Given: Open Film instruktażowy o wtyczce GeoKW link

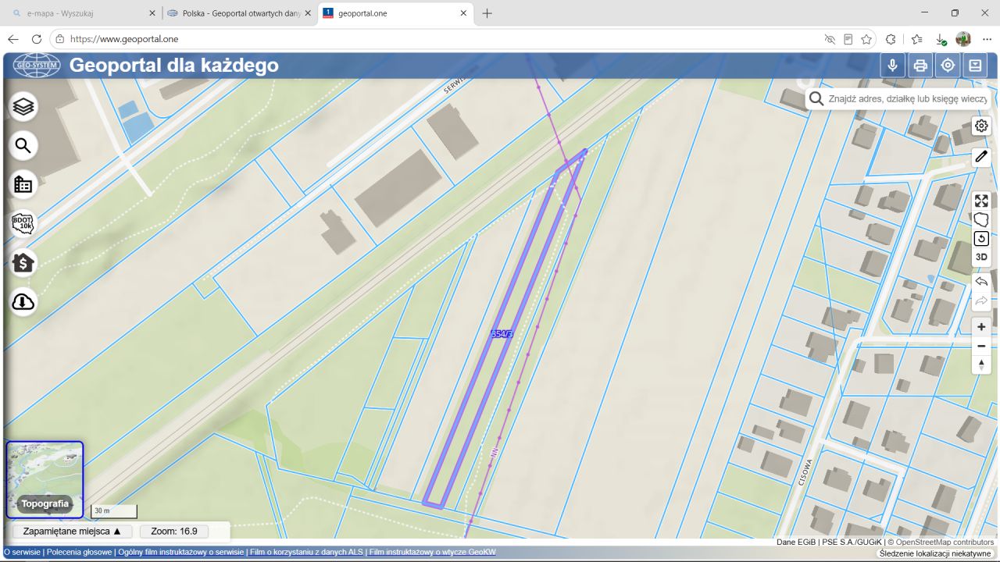Looking at the screenshot, I should click(x=432, y=552).
